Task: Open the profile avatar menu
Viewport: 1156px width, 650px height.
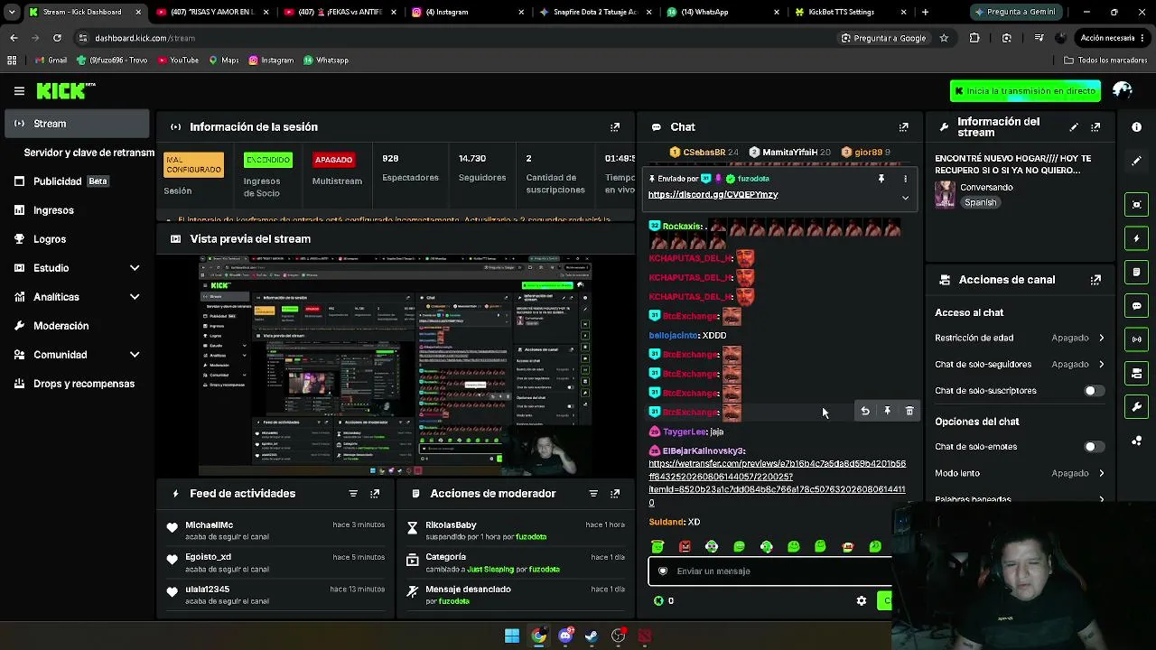Action: [1123, 90]
